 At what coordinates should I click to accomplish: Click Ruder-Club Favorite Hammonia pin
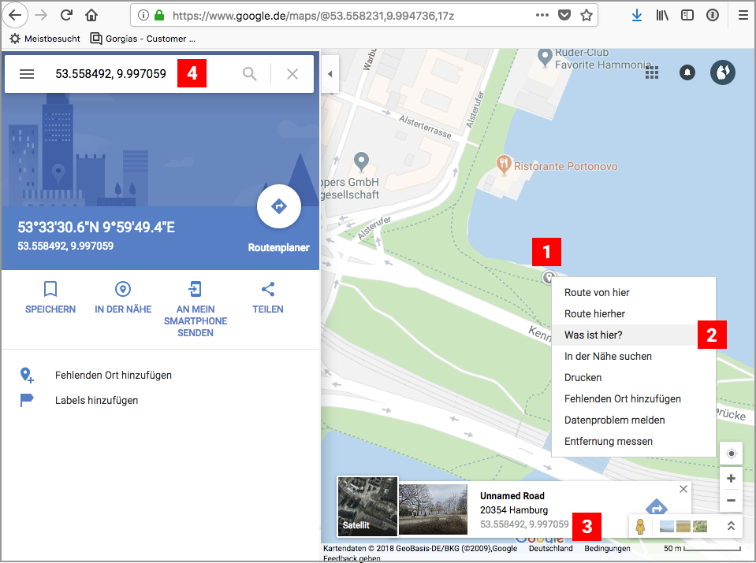coord(545,57)
